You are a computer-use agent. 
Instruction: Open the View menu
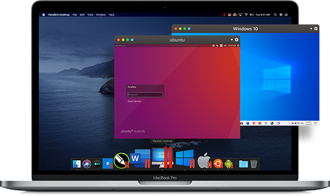90,15
